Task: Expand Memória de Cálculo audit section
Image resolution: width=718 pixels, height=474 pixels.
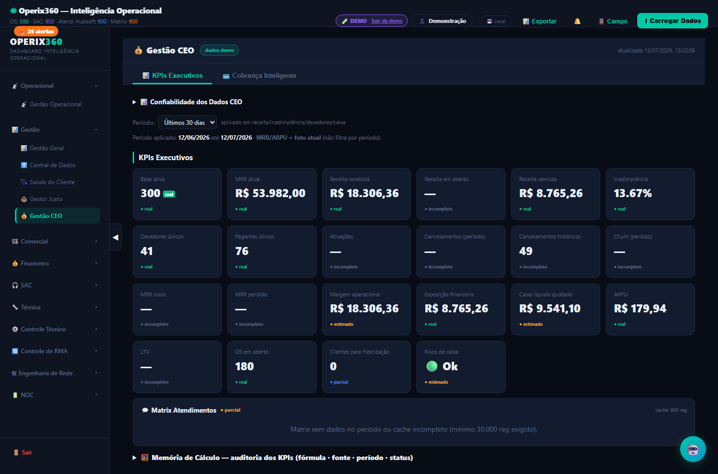Action: pos(273,458)
